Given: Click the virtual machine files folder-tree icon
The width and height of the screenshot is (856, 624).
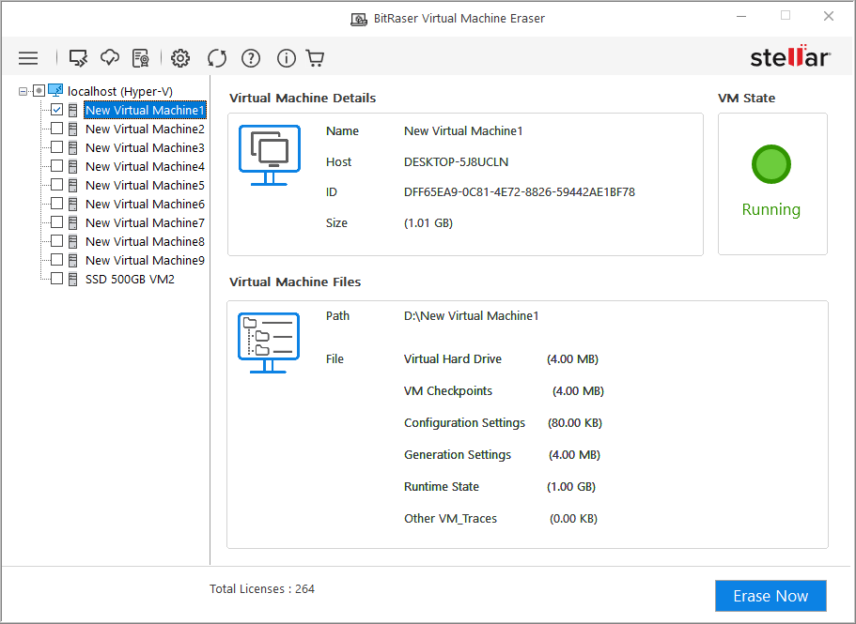Looking at the screenshot, I should click(x=269, y=342).
